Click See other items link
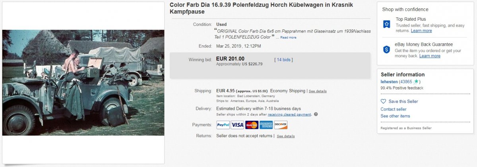 click(395, 116)
